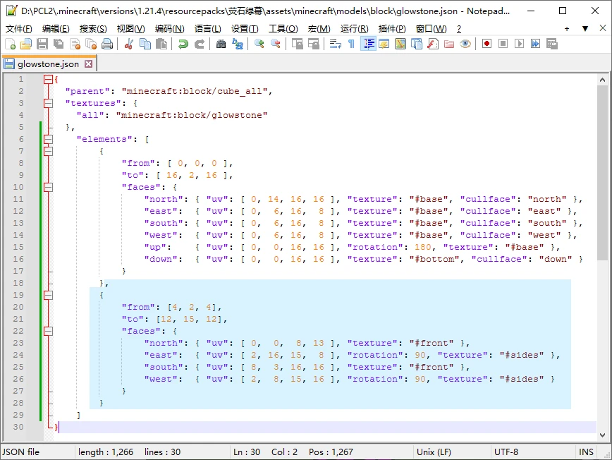This screenshot has height=460, width=612.
Task: Collapse the fold marker on line 19
Action: (x=48, y=295)
